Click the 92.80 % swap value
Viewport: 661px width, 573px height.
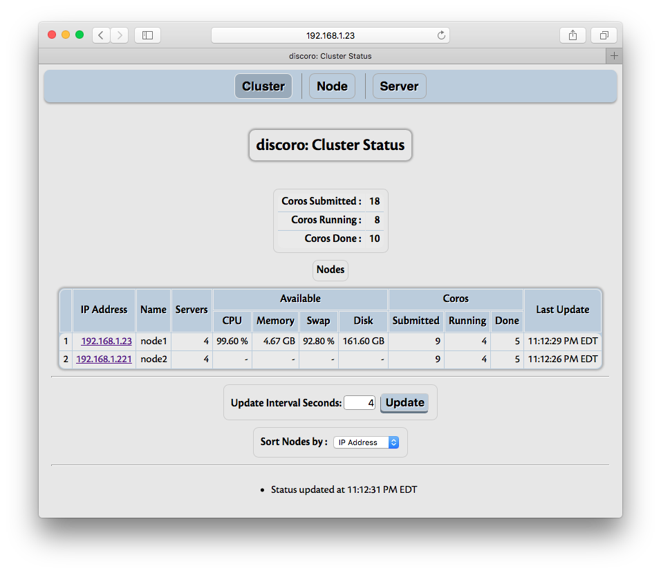click(319, 341)
